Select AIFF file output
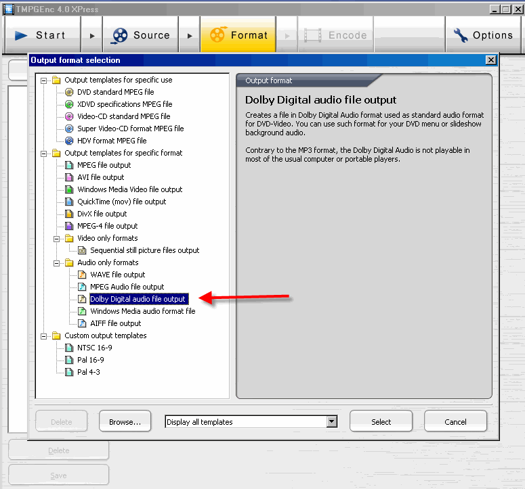The width and height of the screenshot is (525, 489). (x=116, y=323)
